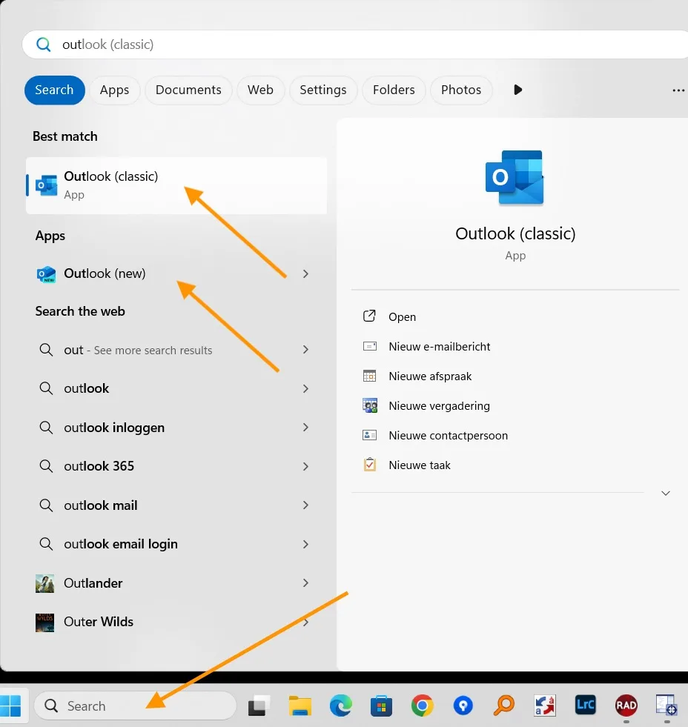Select the Search filter tab

(x=55, y=90)
